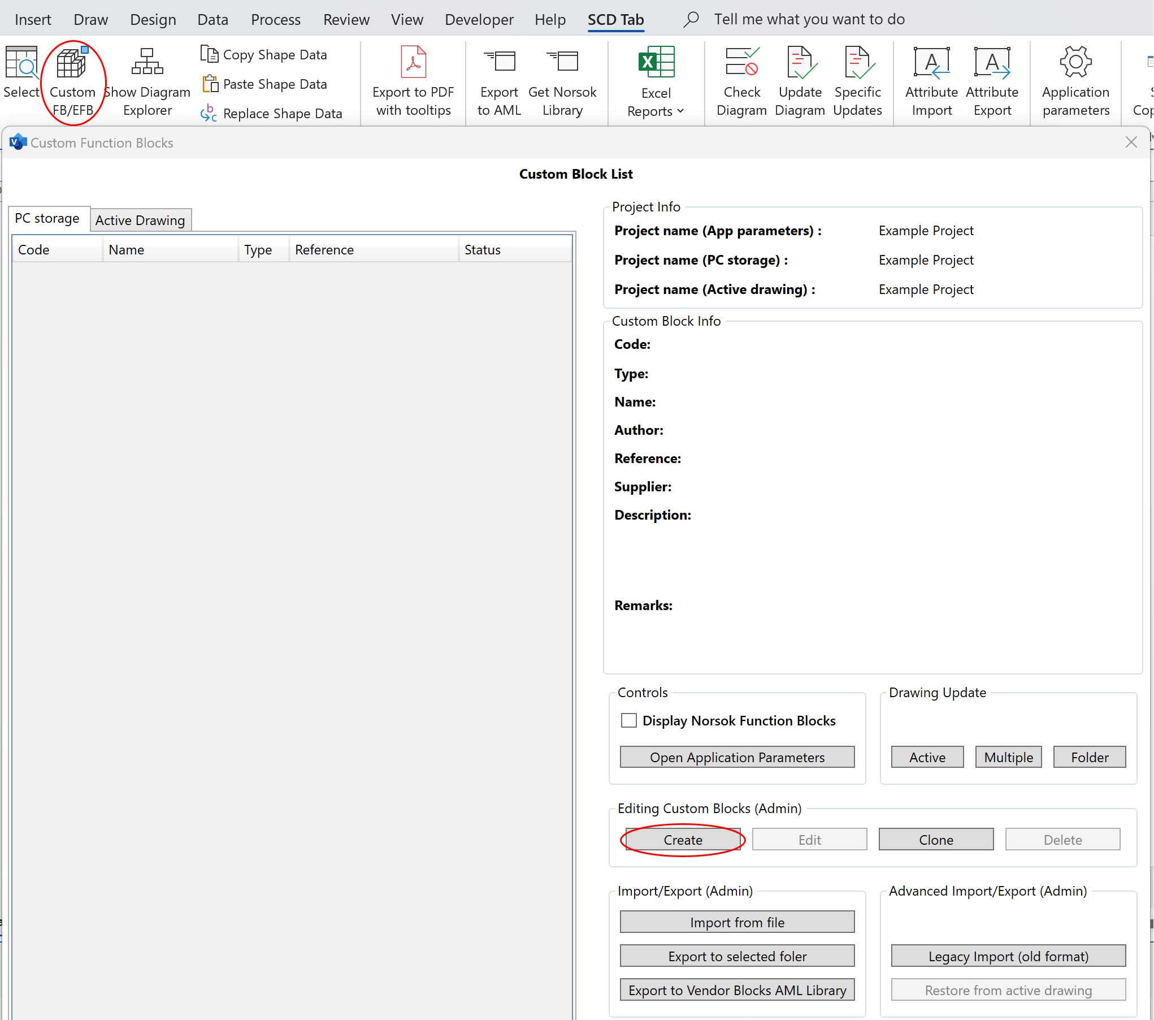Screen dimensions: 1154x1020
Task: Sort list by the Status column header
Action: [x=515, y=249]
